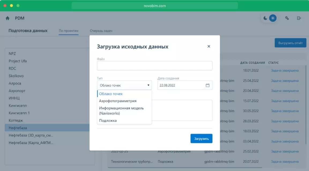This screenshot has height=171, width=309.
Task: Open the top Задача завершена status link
Action: tap(285, 70)
